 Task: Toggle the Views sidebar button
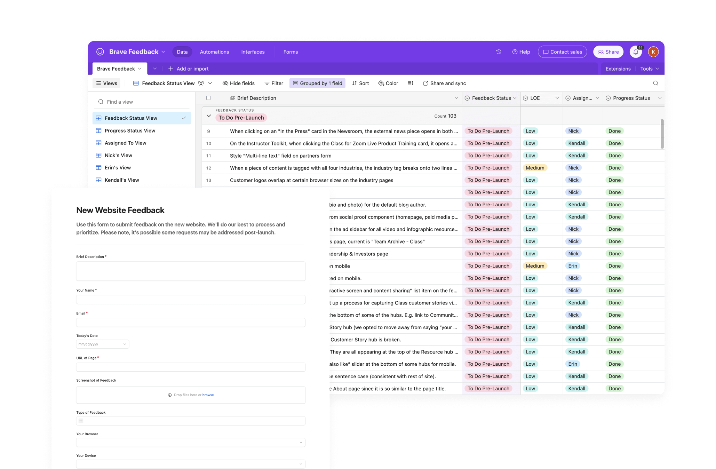coord(107,83)
